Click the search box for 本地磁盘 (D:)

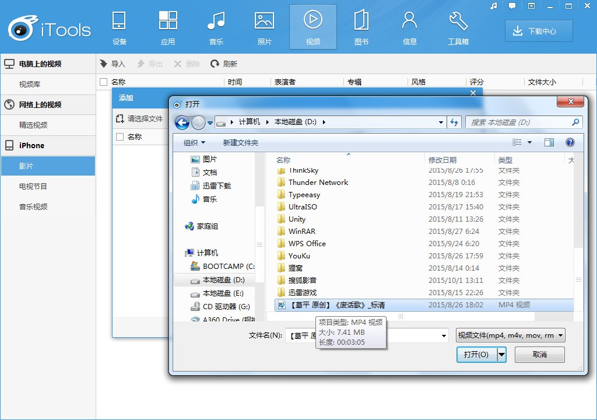519,123
